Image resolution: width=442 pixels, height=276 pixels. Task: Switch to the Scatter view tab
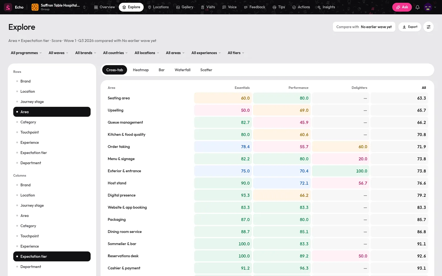tap(206, 70)
